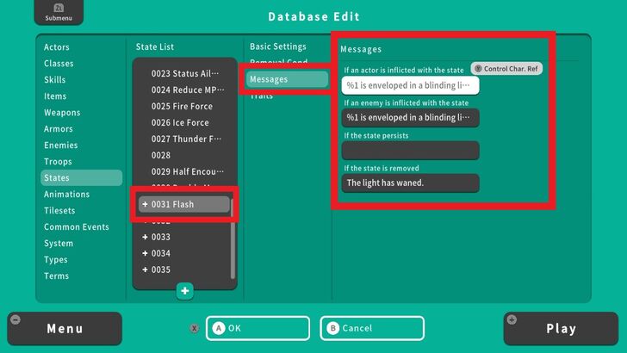Viewport: 627px width, 353px height.
Task: Confirm changes with the OK button
Action: (x=258, y=328)
